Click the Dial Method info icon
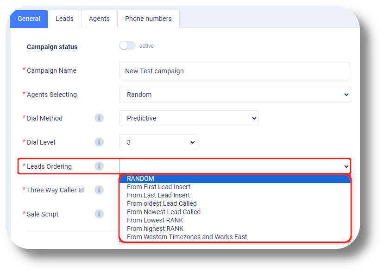The width and height of the screenshot is (384, 273). (x=99, y=118)
